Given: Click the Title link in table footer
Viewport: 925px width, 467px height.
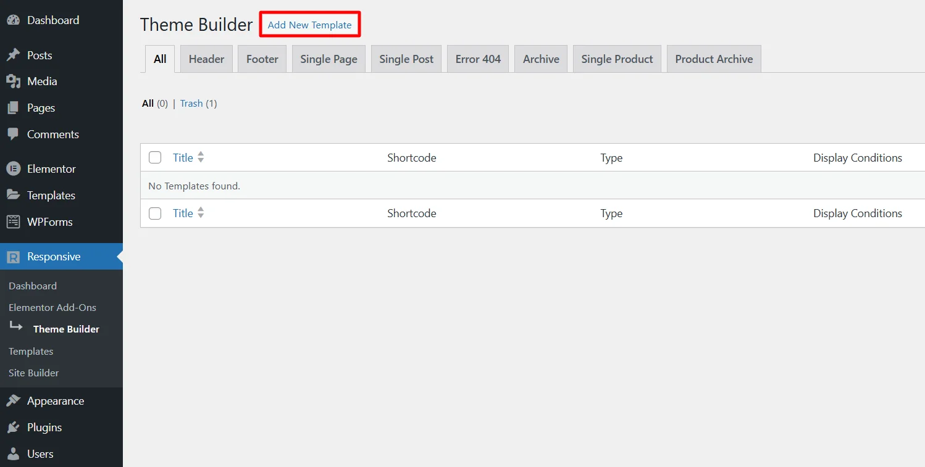Looking at the screenshot, I should 183,213.
